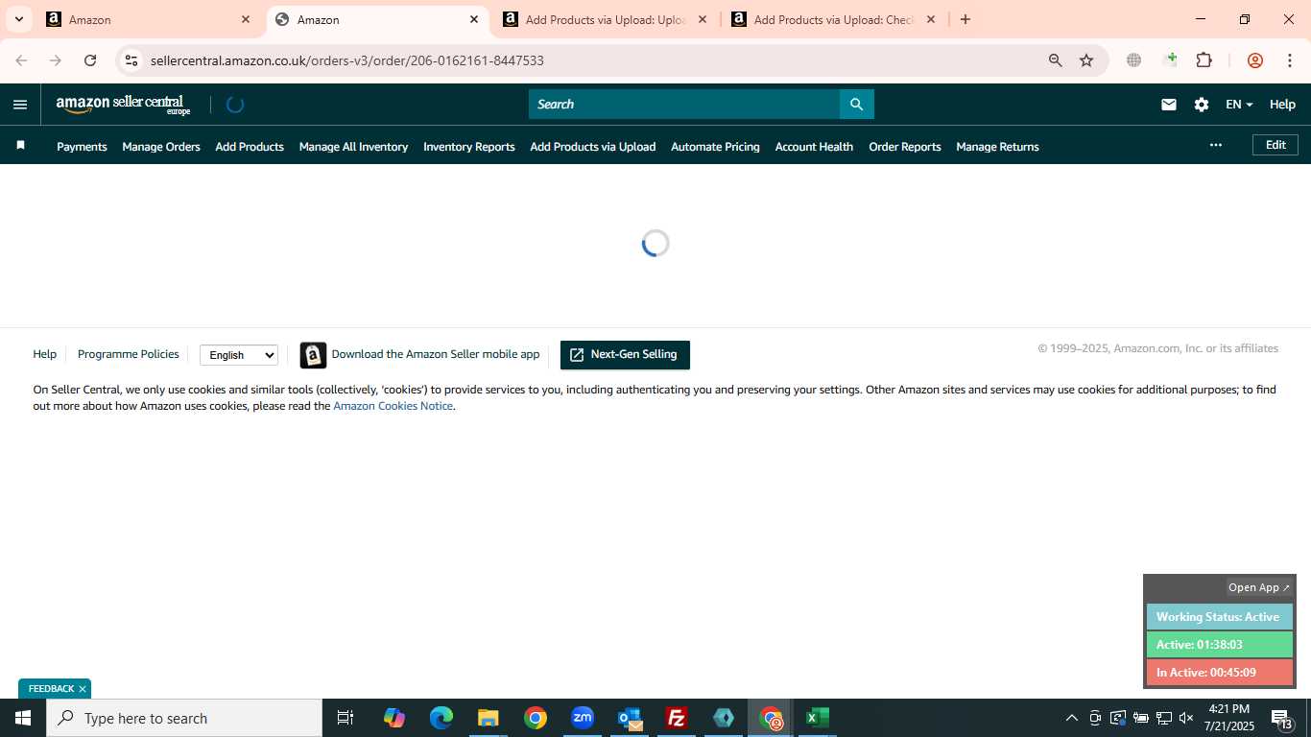Open Account Health
Screen dimensions: 1311x737
[x=814, y=147]
